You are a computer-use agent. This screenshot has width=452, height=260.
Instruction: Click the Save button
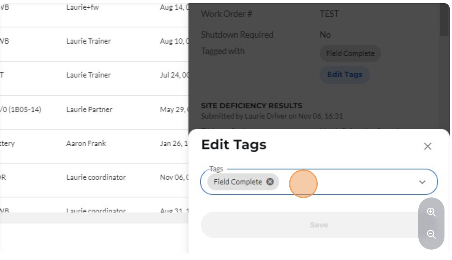click(x=319, y=225)
